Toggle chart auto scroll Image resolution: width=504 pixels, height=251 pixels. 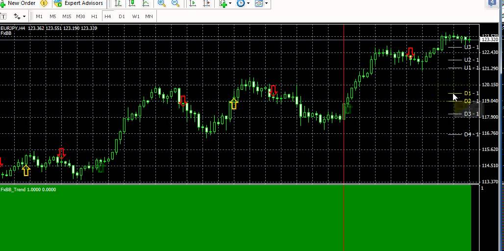click(193, 3)
